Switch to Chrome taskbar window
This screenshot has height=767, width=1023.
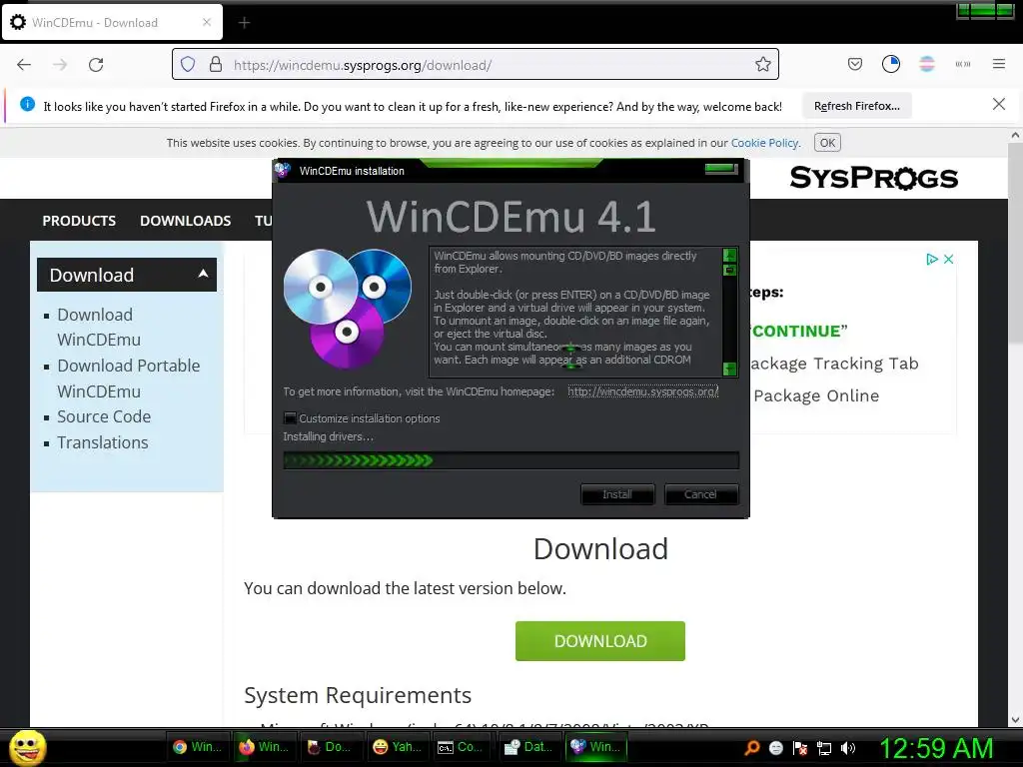(197, 747)
